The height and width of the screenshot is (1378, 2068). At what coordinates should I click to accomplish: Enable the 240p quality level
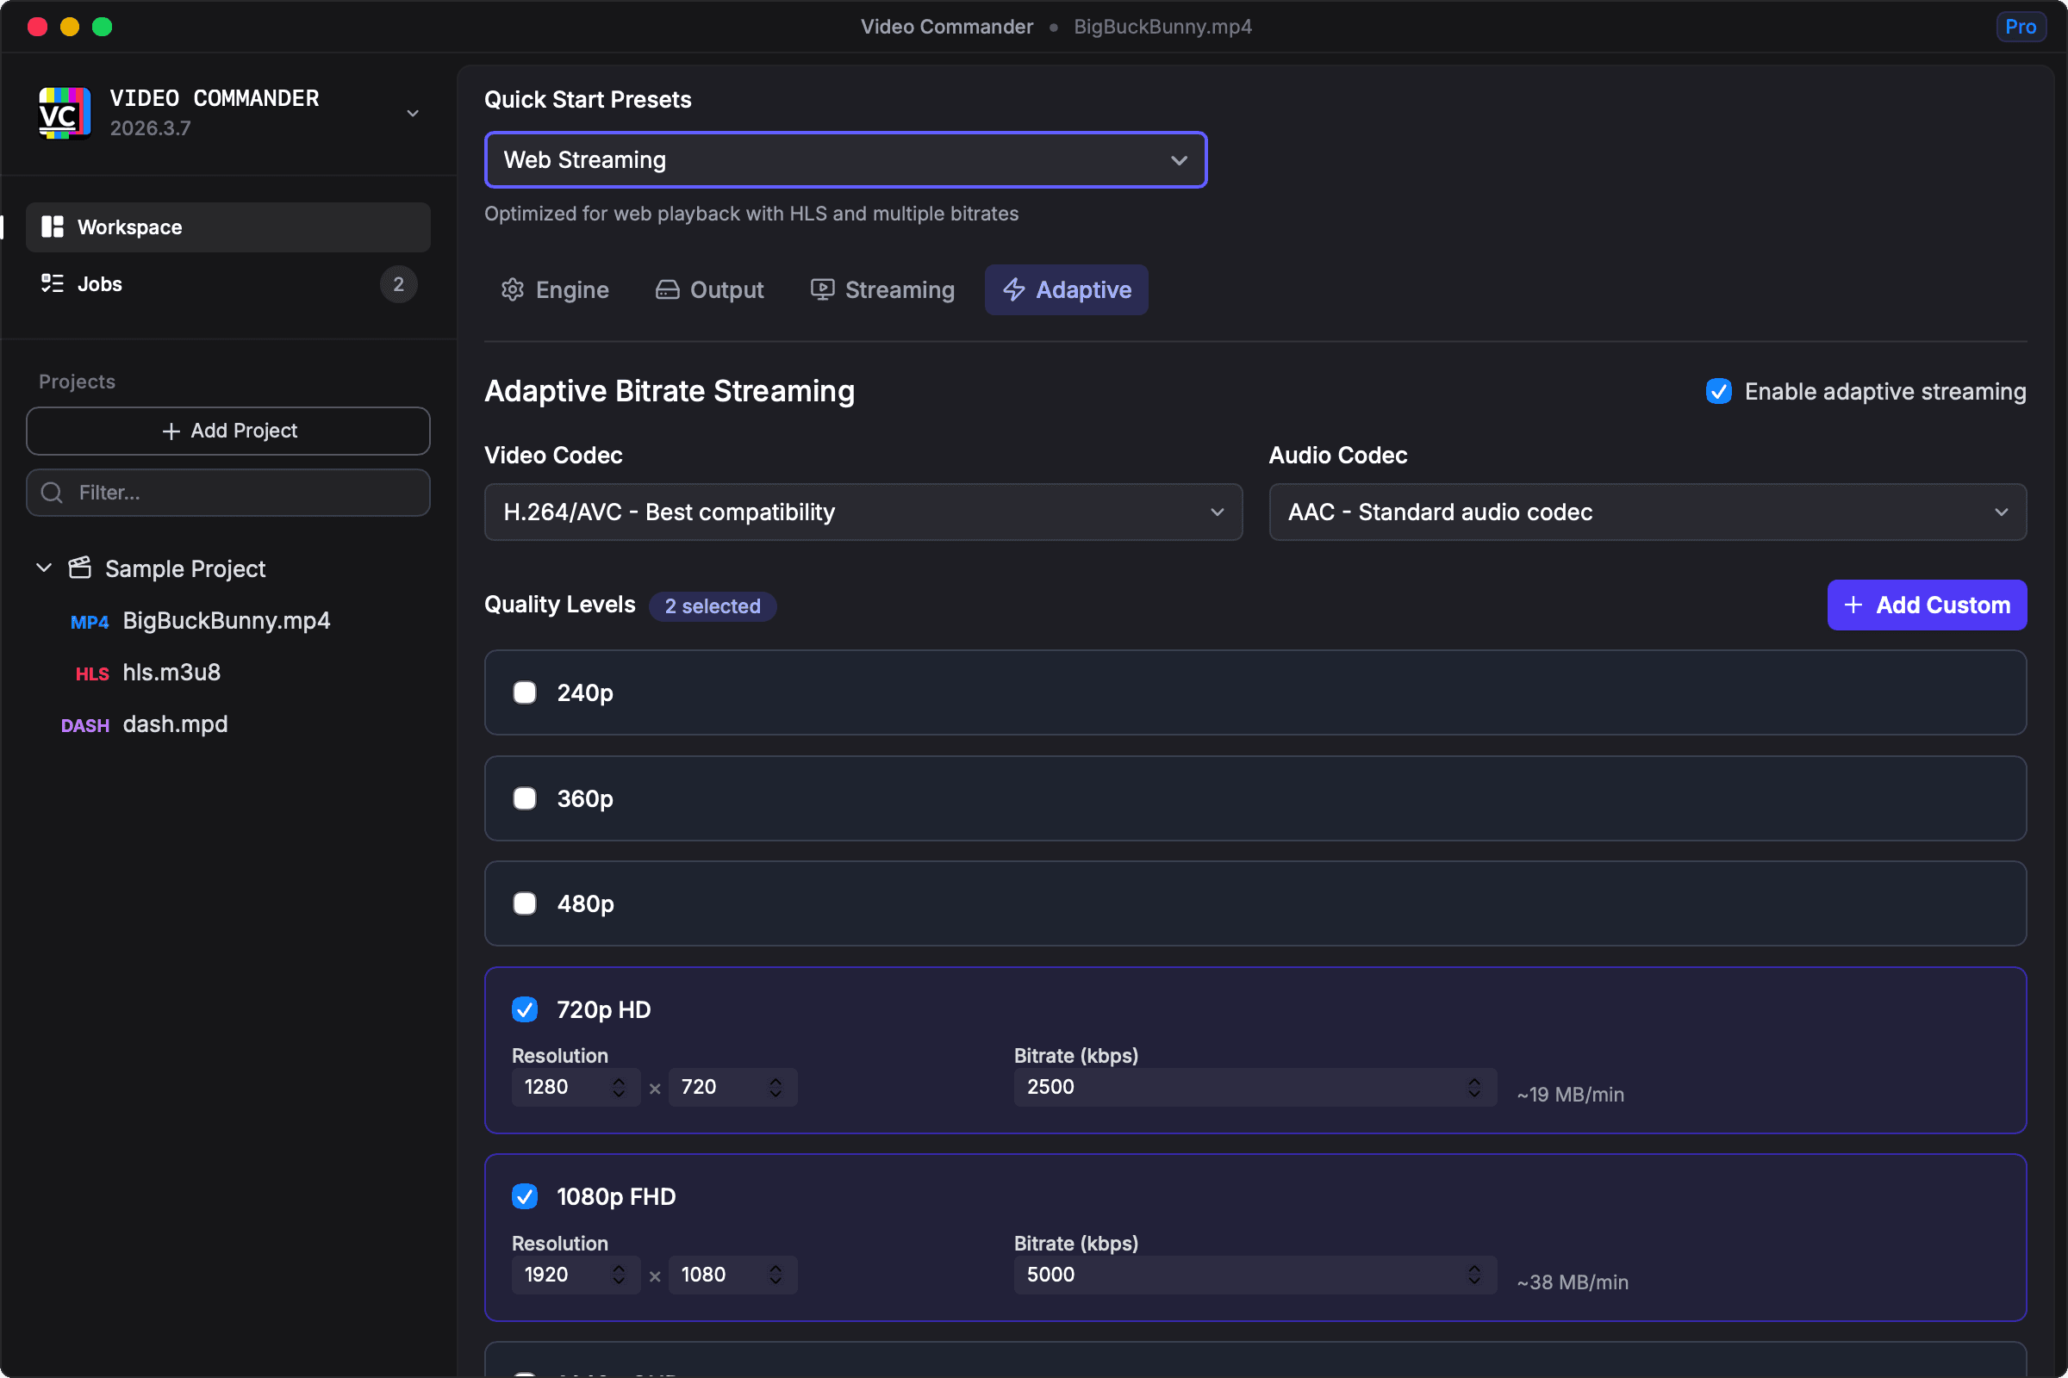click(x=525, y=692)
